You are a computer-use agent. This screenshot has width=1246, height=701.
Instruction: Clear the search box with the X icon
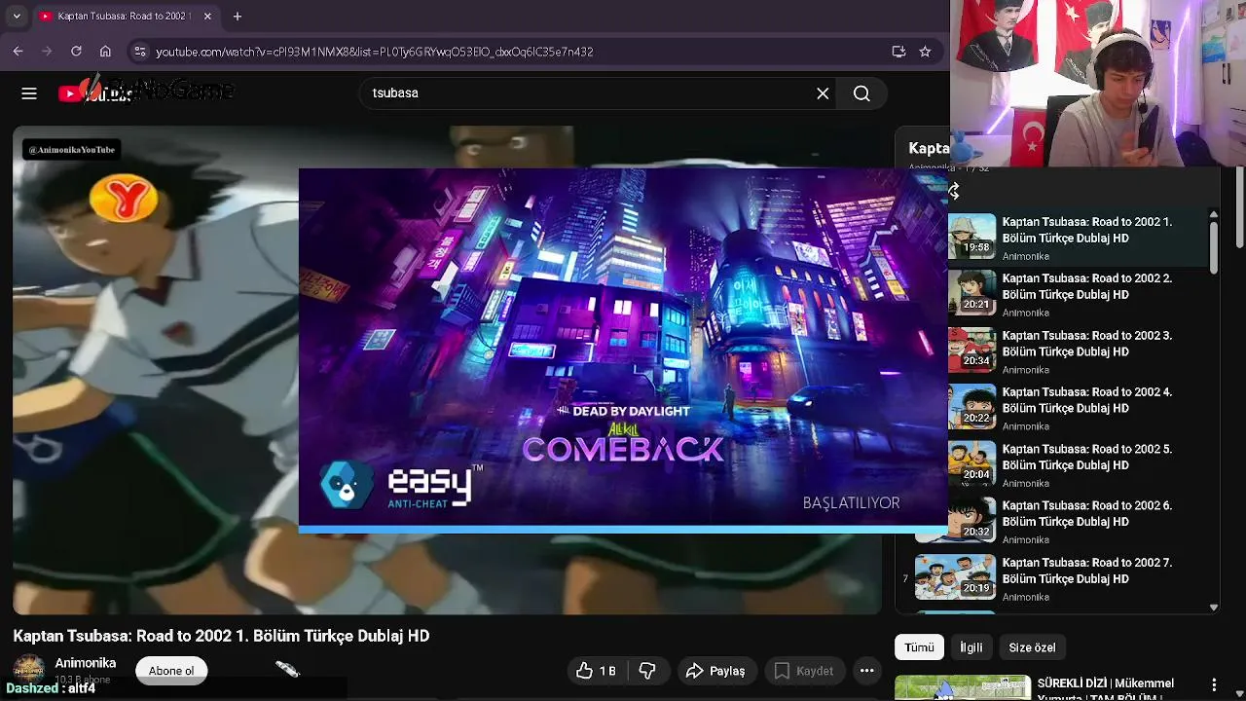point(823,93)
